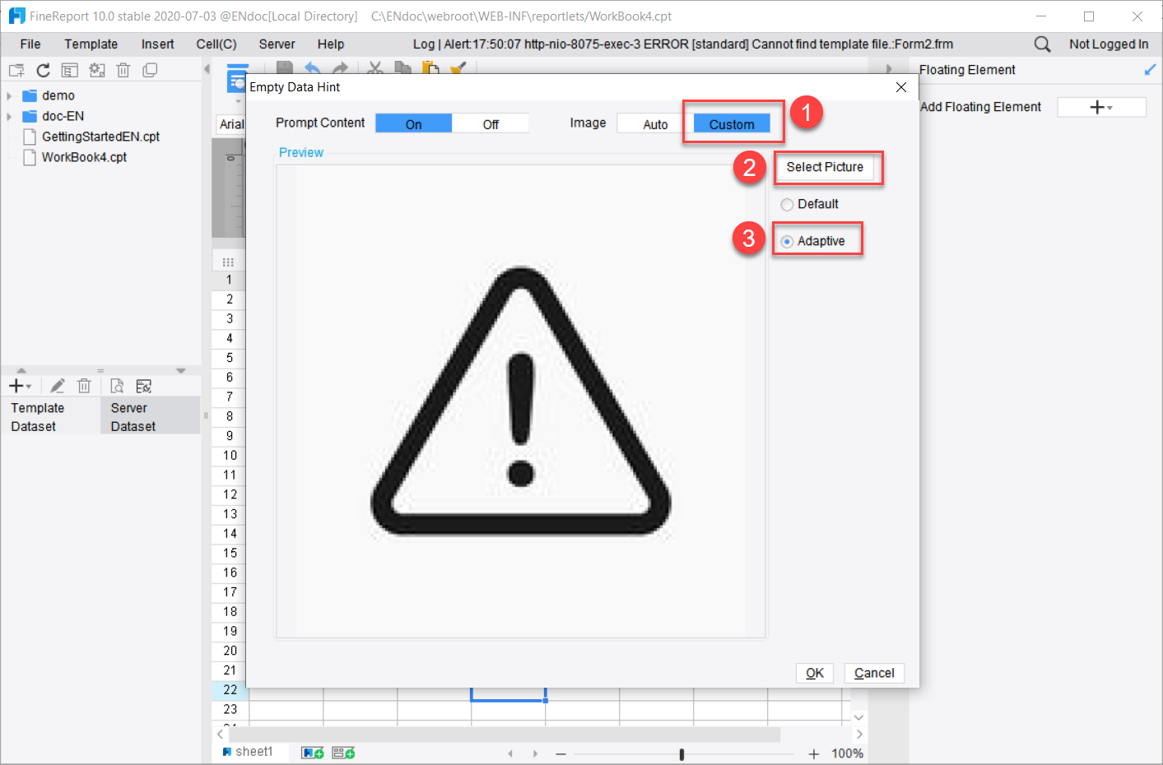The width and height of the screenshot is (1163, 765).
Task: Select row header 10 in the sheet
Action: coord(230,456)
